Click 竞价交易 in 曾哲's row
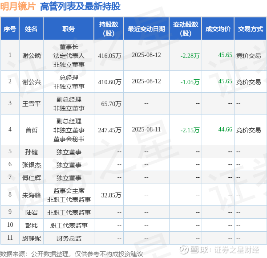Viewport: 267px width, 258px height. pyautogui.click(x=248, y=130)
